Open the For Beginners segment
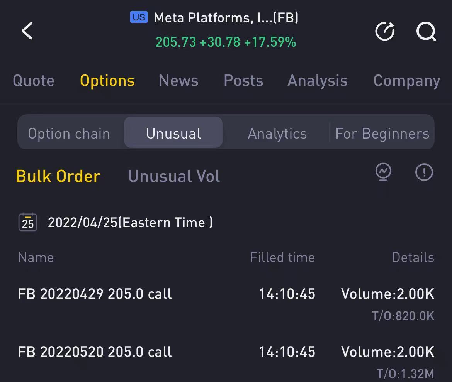 click(382, 134)
